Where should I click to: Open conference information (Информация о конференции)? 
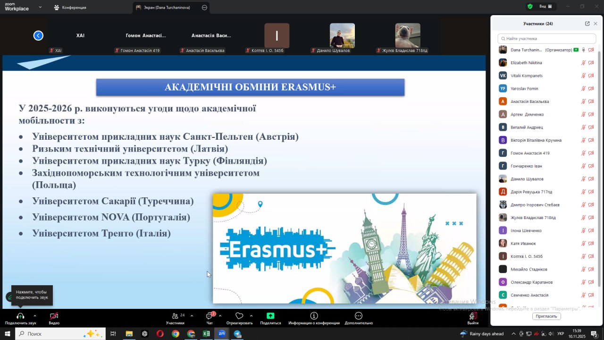(x=314, y=316)
